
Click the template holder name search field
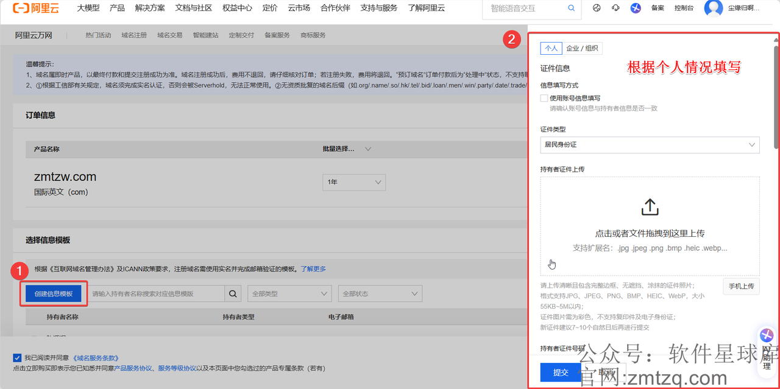[x=156, y=293]
